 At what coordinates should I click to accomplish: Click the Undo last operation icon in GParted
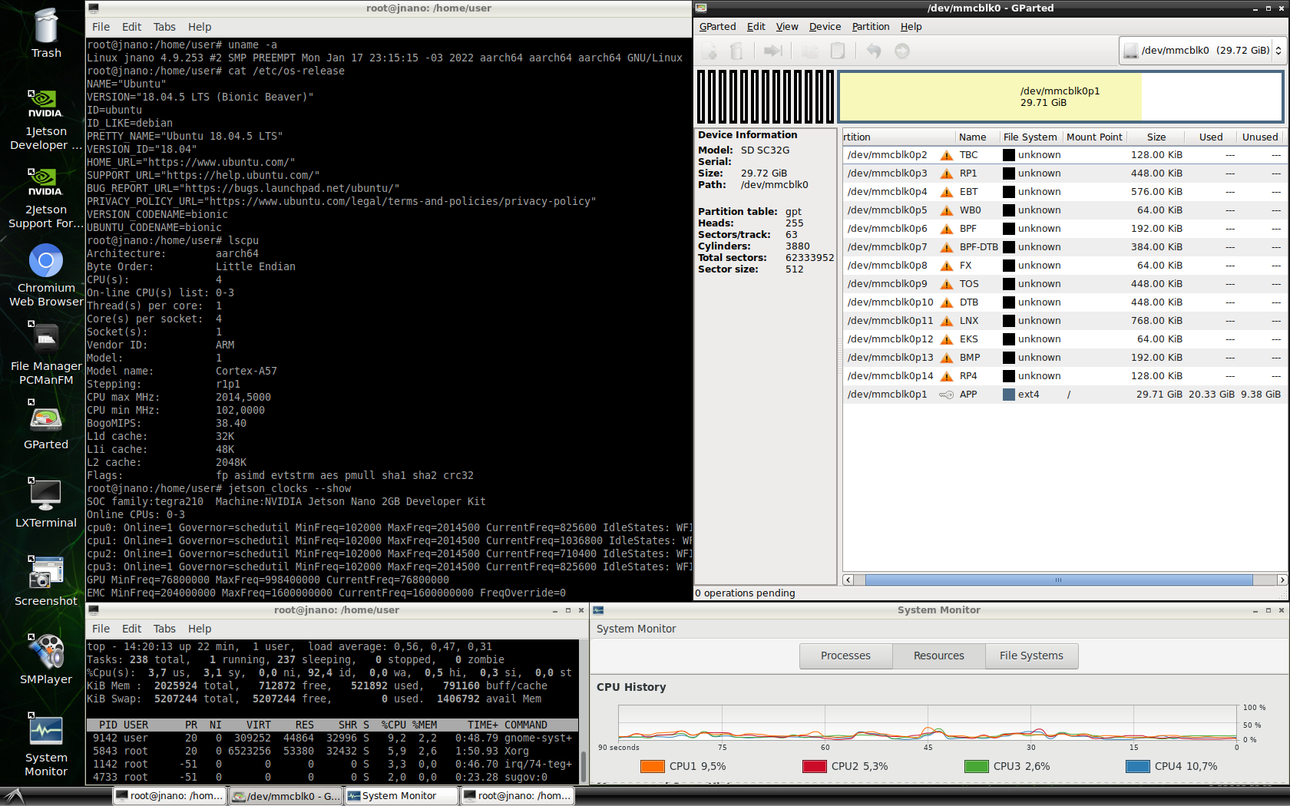874,51
